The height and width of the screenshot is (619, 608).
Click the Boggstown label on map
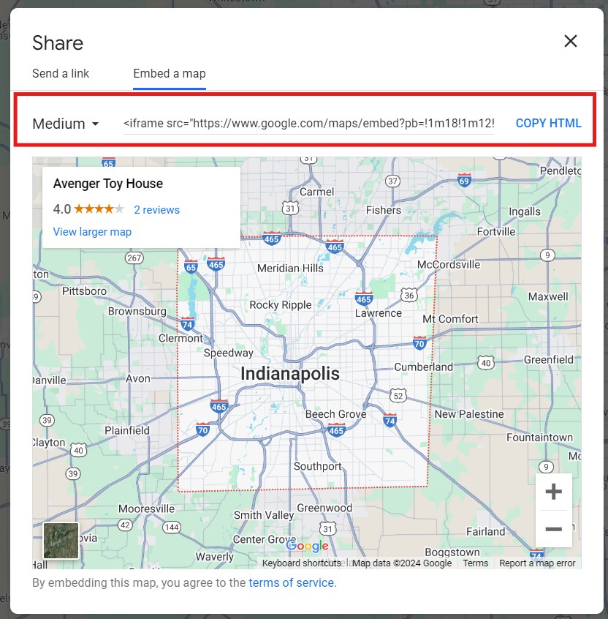click(x=452, y=552)
